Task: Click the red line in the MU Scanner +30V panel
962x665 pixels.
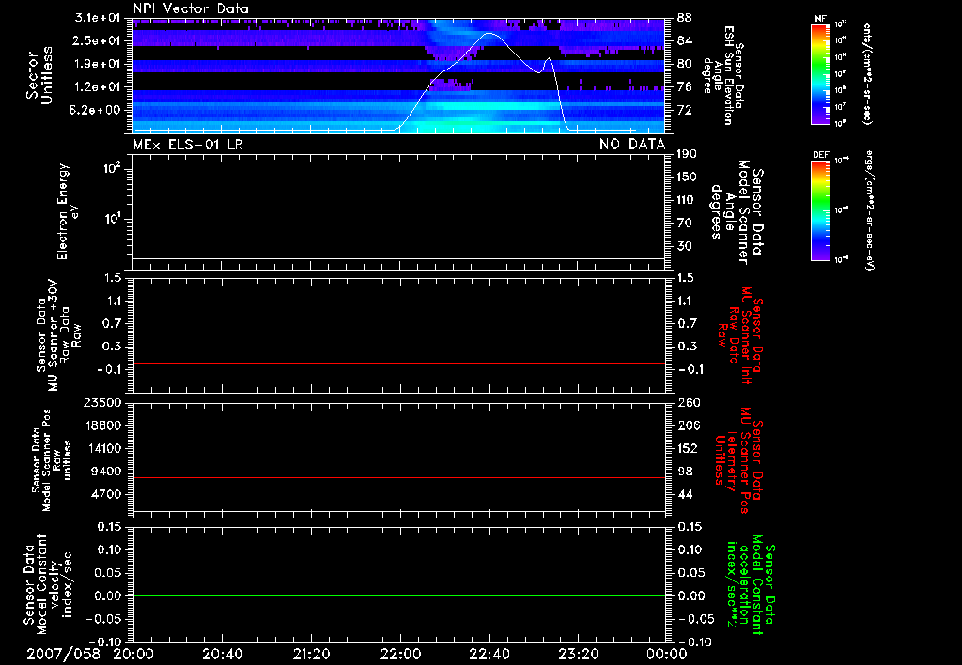Action: point(398,363)
